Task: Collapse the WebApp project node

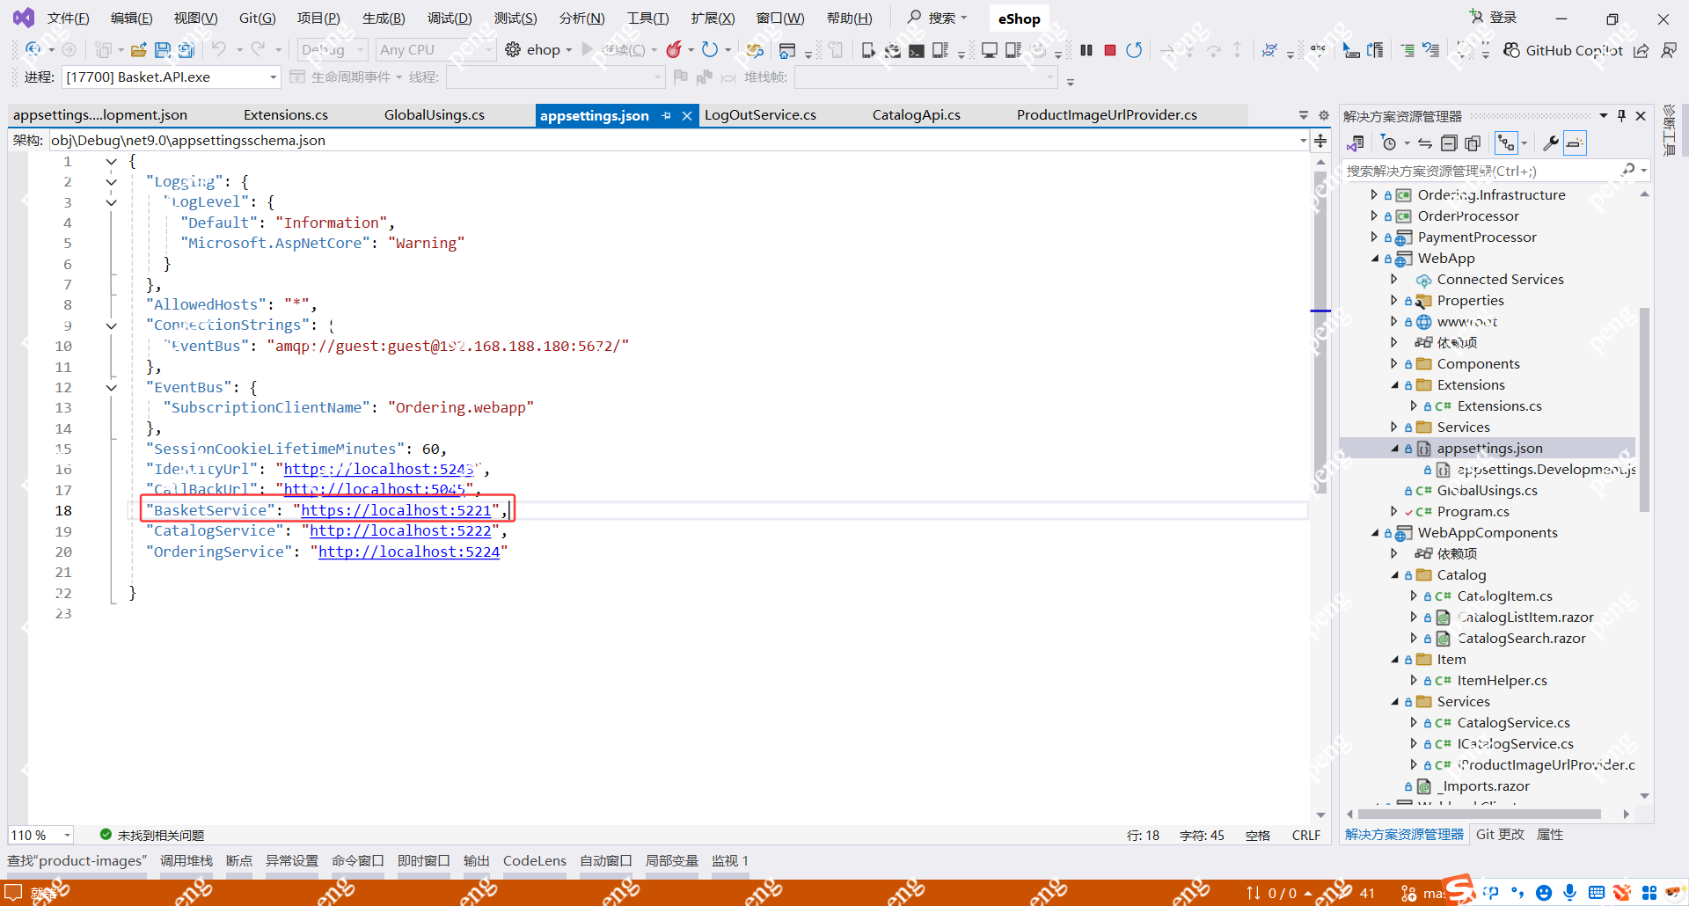Action: click(x=1375, y=259)
